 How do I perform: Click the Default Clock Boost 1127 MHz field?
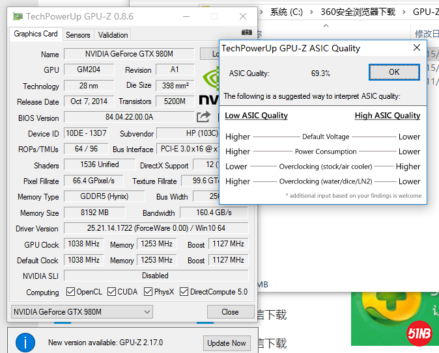point(228,260)
